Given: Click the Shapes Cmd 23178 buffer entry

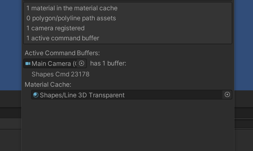Looking at the screenshot, I should pyautogui.click(x=60, y=74).
